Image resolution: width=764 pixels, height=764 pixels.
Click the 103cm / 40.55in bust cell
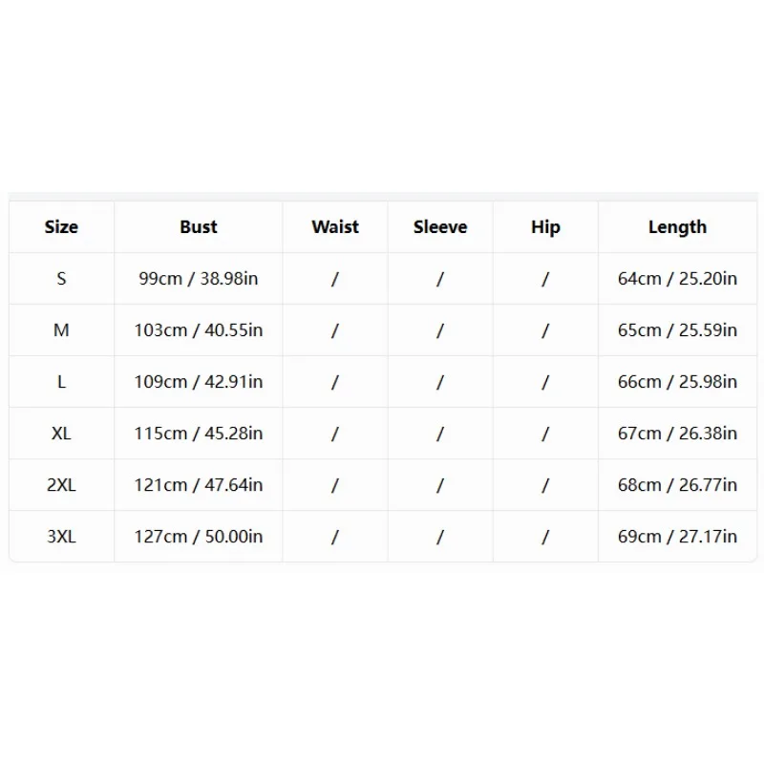coord(199,330)
